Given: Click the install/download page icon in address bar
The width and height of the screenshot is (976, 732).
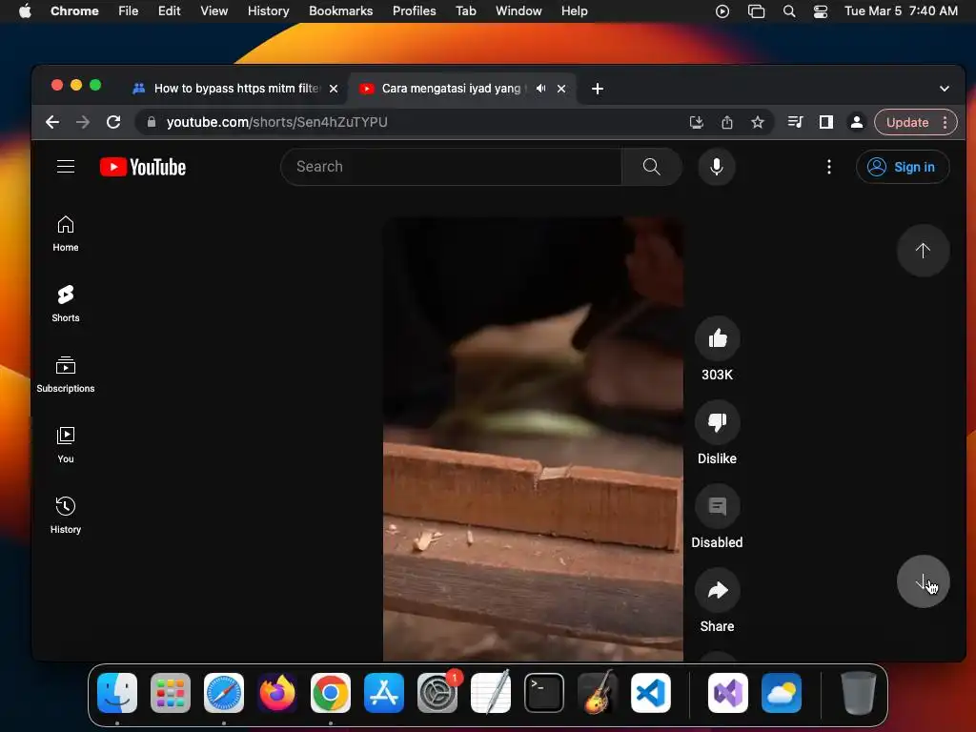Looking at the screenshot, I should pos(697,122).
